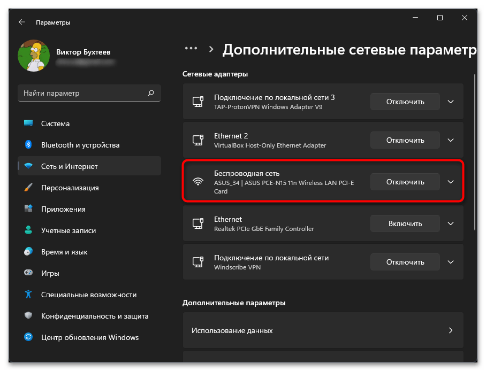Viewport: 486px width, 371px height.
Task: Open the Игры settings
Action: coord(89,273)
